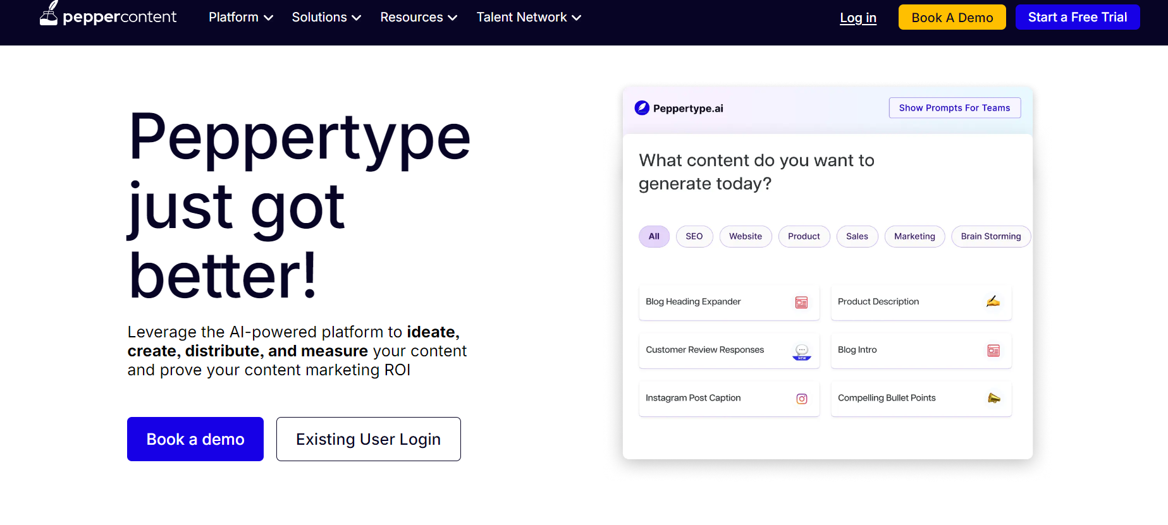Click the Instagram icon on Post Caption

(801, 399)
